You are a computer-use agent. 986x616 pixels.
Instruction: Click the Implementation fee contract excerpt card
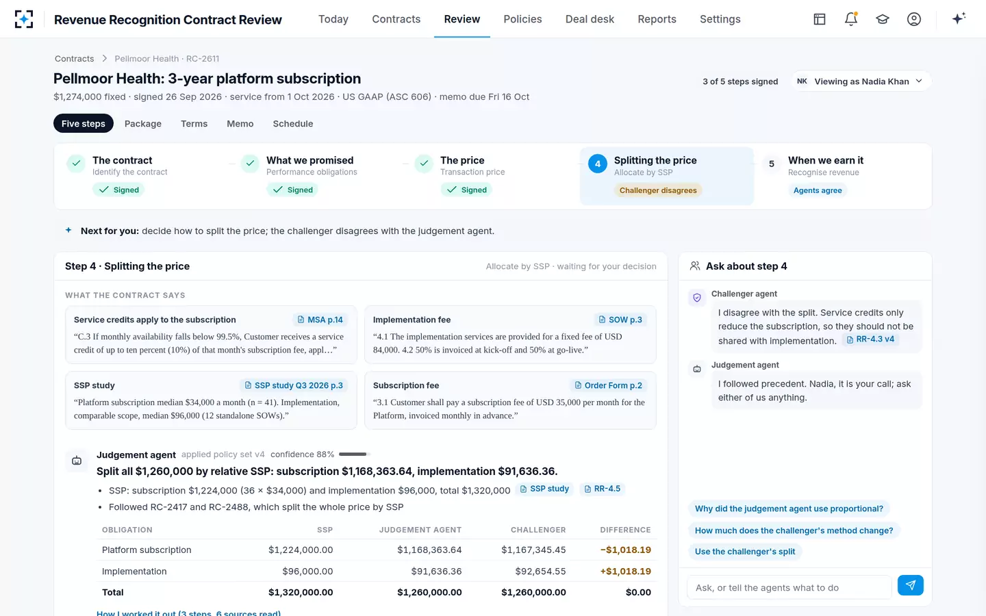pos(510,335)
